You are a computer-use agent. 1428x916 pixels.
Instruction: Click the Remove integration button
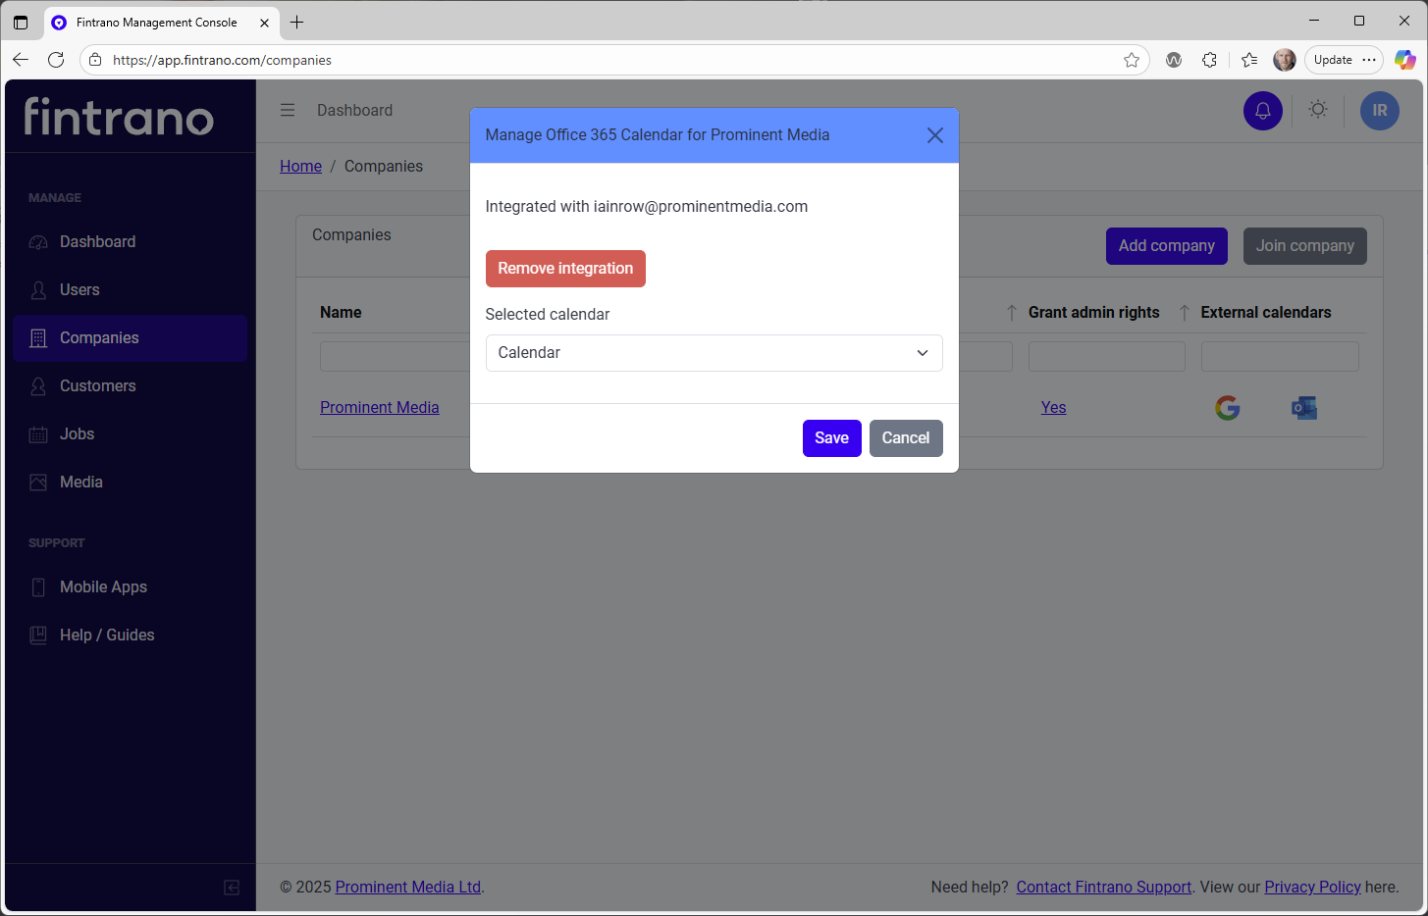click(565, 269)
